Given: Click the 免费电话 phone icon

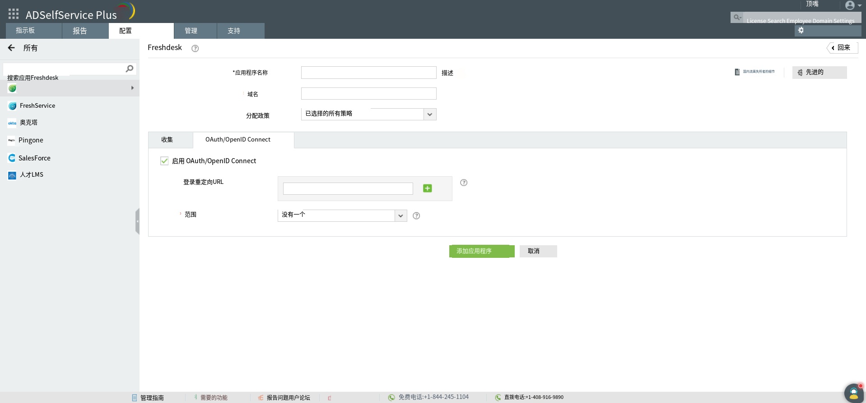Looking at the screenshot, I should pyautogui.click(x=391, y=397).
